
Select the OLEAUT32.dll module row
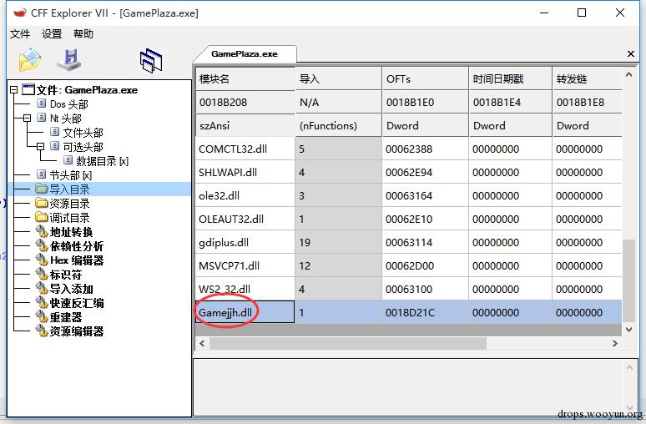click(408, 219)
